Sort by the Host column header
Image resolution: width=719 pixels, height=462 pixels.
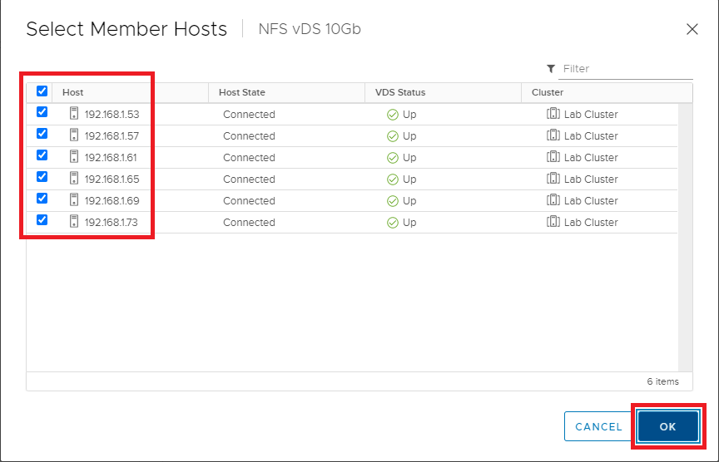[73, 92]
